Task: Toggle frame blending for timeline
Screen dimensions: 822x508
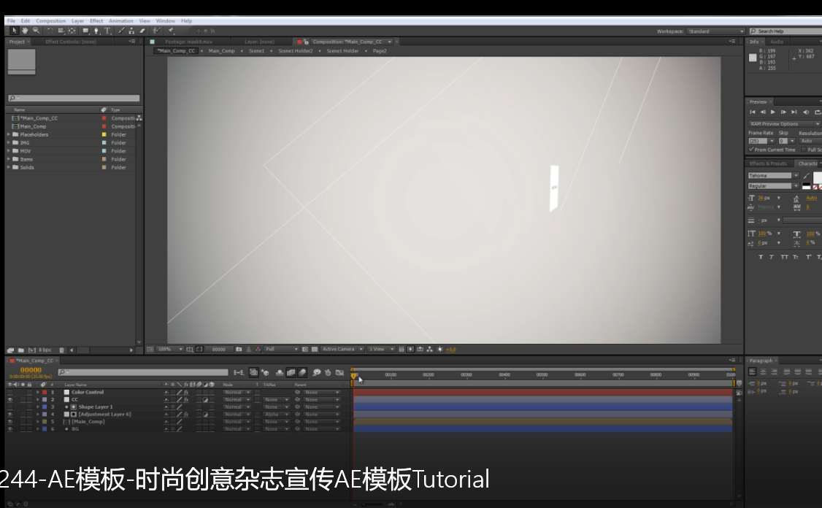Action: 291,373
